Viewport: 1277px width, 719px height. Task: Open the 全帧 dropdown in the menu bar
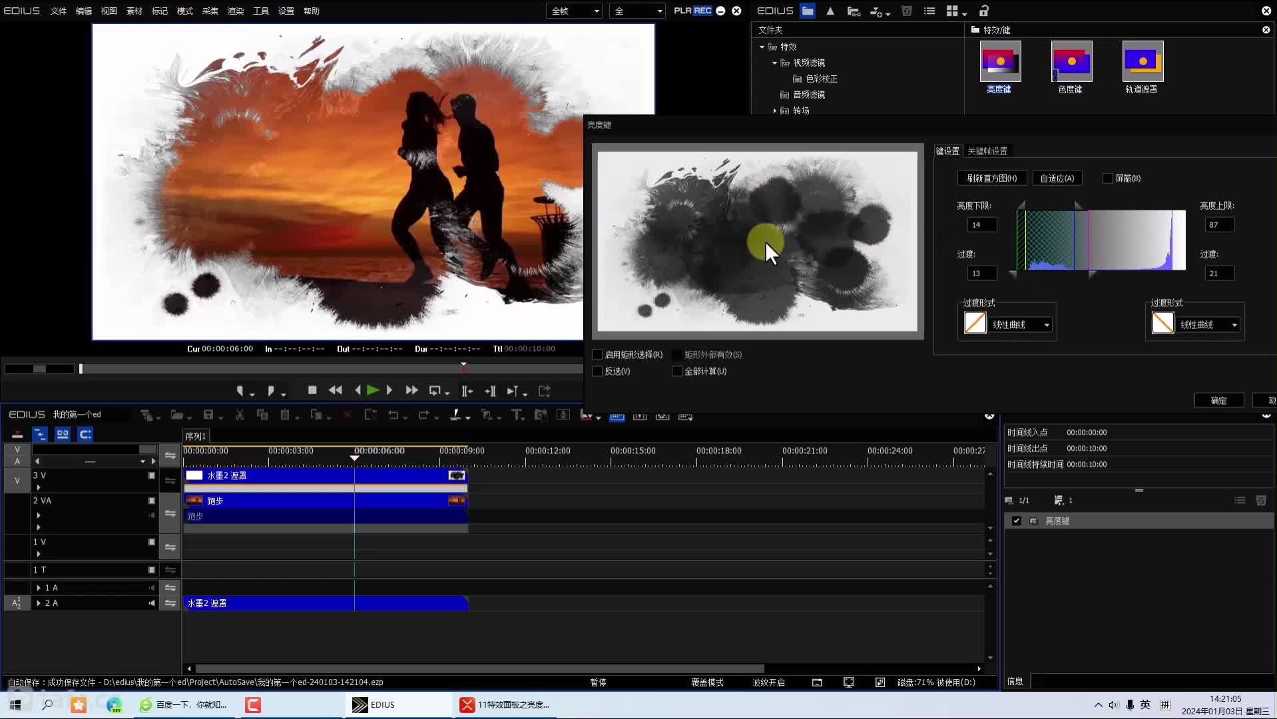[574, 11]
